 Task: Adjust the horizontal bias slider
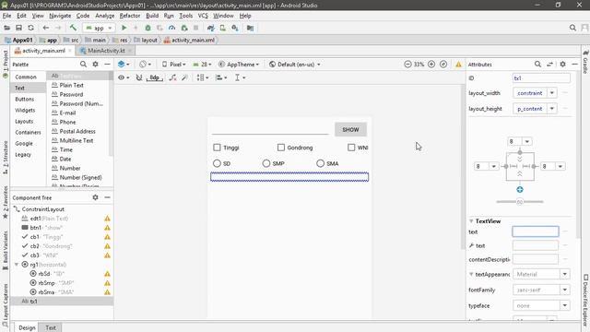click(x=520, y=202)
